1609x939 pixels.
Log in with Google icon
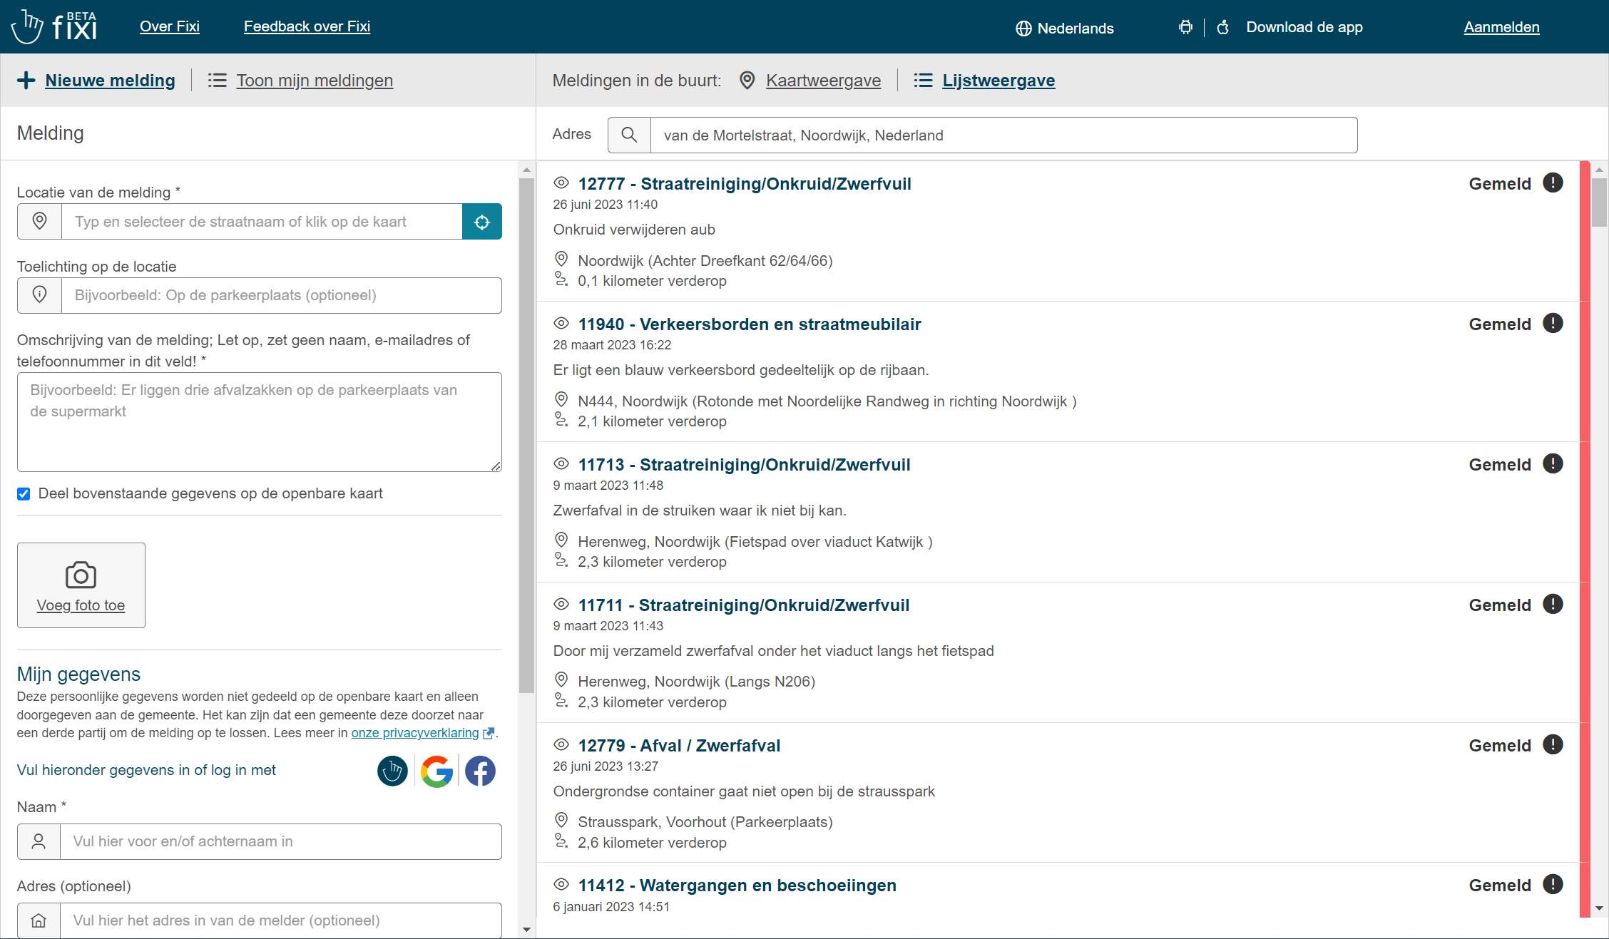pos(436,771)
